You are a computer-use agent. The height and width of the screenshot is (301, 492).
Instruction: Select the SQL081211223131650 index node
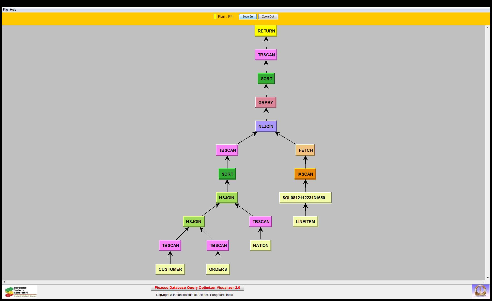[x=305, y=198]
